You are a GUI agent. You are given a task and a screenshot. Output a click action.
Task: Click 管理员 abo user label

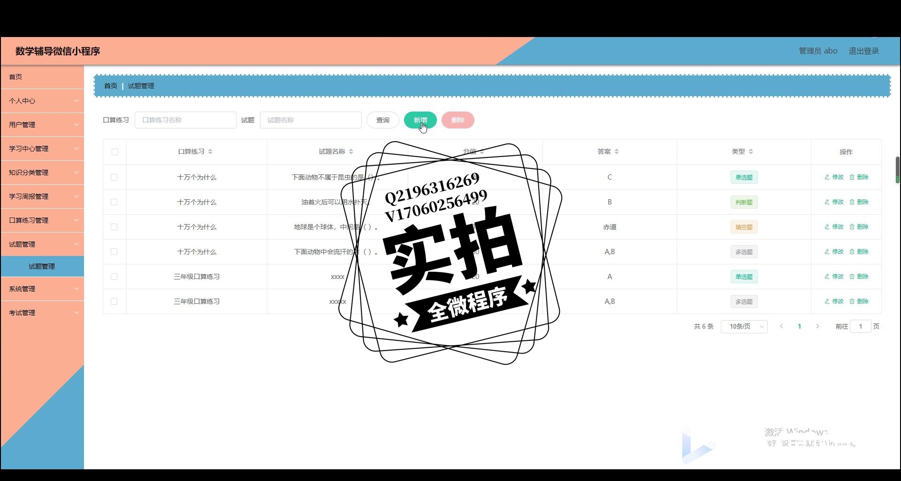pyautogui.click(x=818, y=51)
